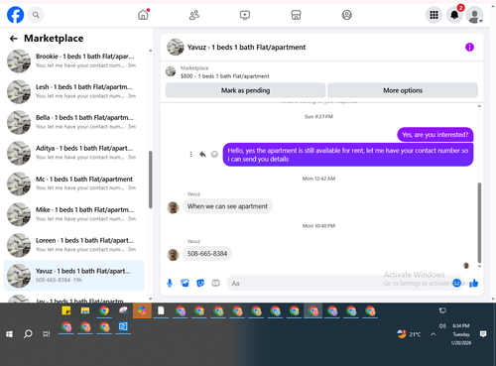Open the Groups icon in top navigation

(346, 15)
